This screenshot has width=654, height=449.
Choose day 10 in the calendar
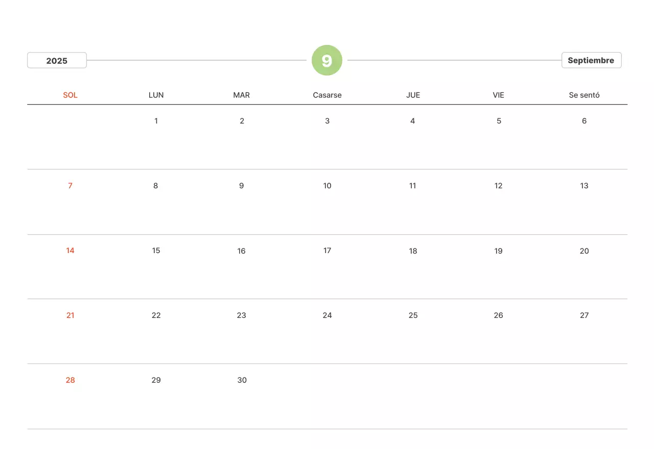(327, 186)
